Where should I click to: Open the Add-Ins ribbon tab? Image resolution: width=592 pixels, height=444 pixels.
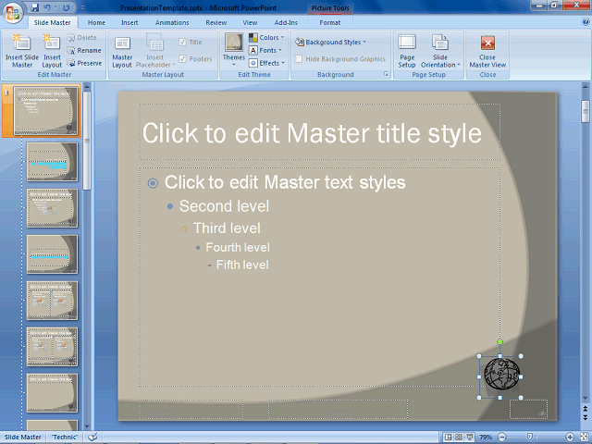pos(286,22)
